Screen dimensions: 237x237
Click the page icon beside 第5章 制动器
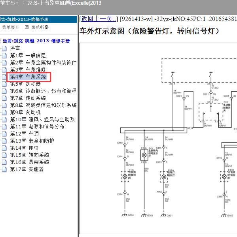point(4,84)
